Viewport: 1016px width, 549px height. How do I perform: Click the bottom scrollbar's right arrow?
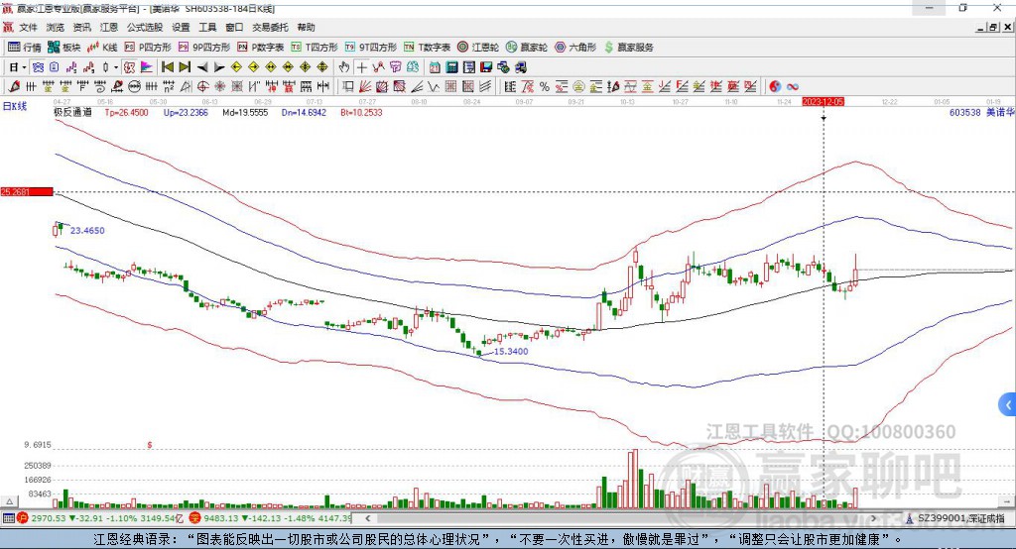pos(873,518)
